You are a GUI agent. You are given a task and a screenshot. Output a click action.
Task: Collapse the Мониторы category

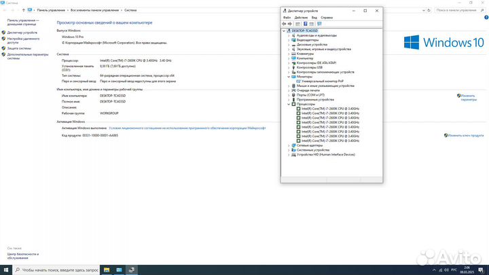[288, 76]
